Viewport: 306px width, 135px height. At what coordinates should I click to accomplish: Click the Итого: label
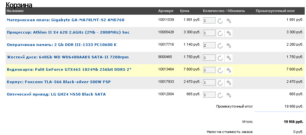(248, 122)
